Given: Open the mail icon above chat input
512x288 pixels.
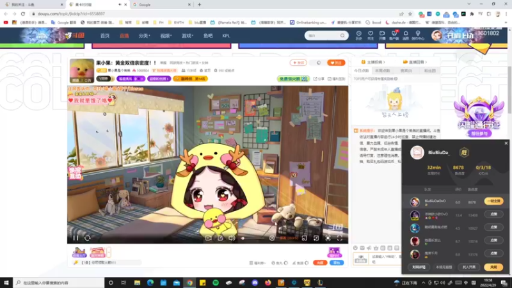Looking at the screenshot, I should coord(362,248).
